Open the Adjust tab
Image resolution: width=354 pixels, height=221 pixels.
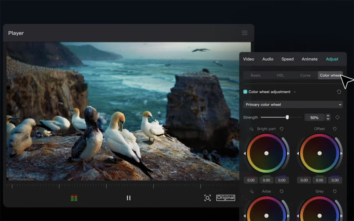[x=332, y=59]
